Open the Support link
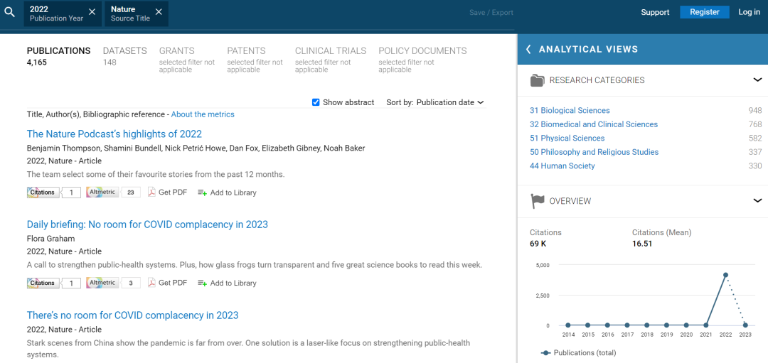 [655, 12]
